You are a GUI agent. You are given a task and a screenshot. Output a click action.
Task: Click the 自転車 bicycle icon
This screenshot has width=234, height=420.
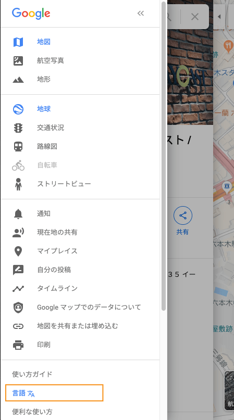pyautogui.click(x=18, y=166)
